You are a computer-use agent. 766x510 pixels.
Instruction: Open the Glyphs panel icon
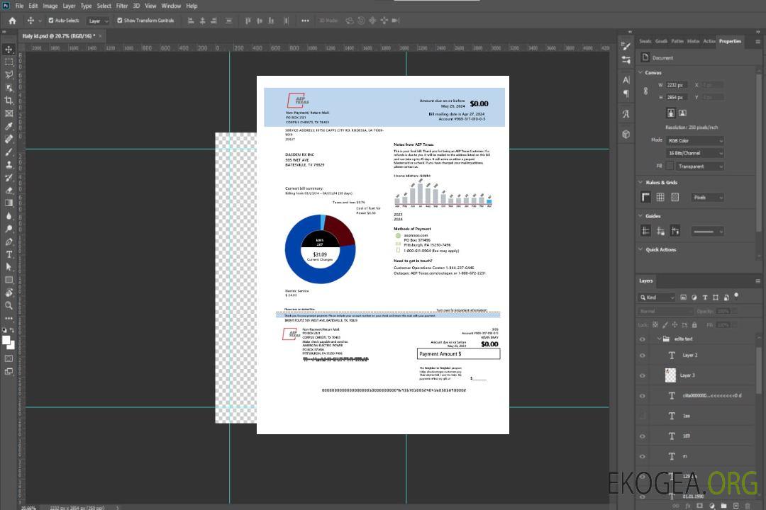pyautogui.click(x=626, y=114)
